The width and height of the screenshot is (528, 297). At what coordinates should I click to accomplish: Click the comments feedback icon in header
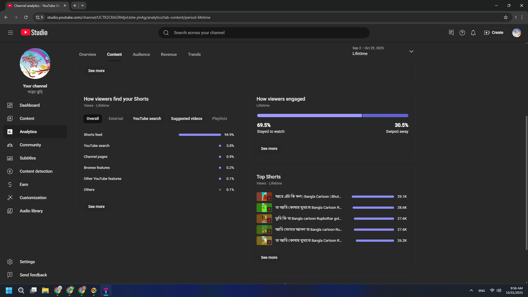(x=451, y=33)
